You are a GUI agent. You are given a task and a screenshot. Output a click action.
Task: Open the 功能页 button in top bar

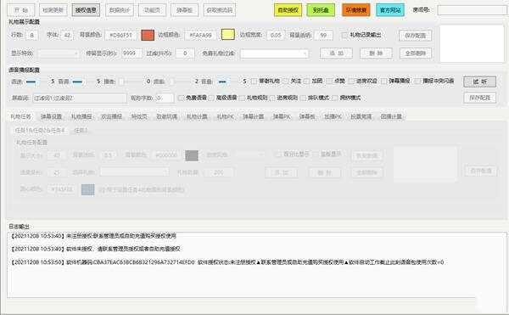pos(152,10)
